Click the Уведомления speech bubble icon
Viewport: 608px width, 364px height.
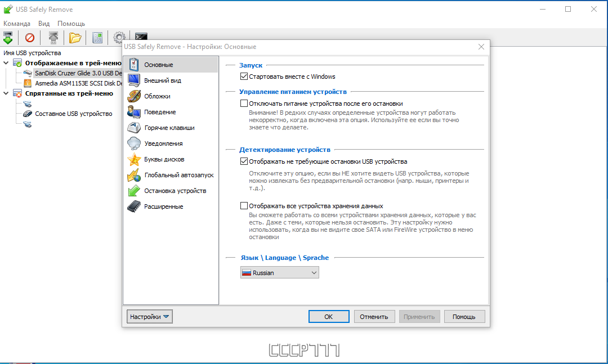pyautogui.click(x=134, y=143)
